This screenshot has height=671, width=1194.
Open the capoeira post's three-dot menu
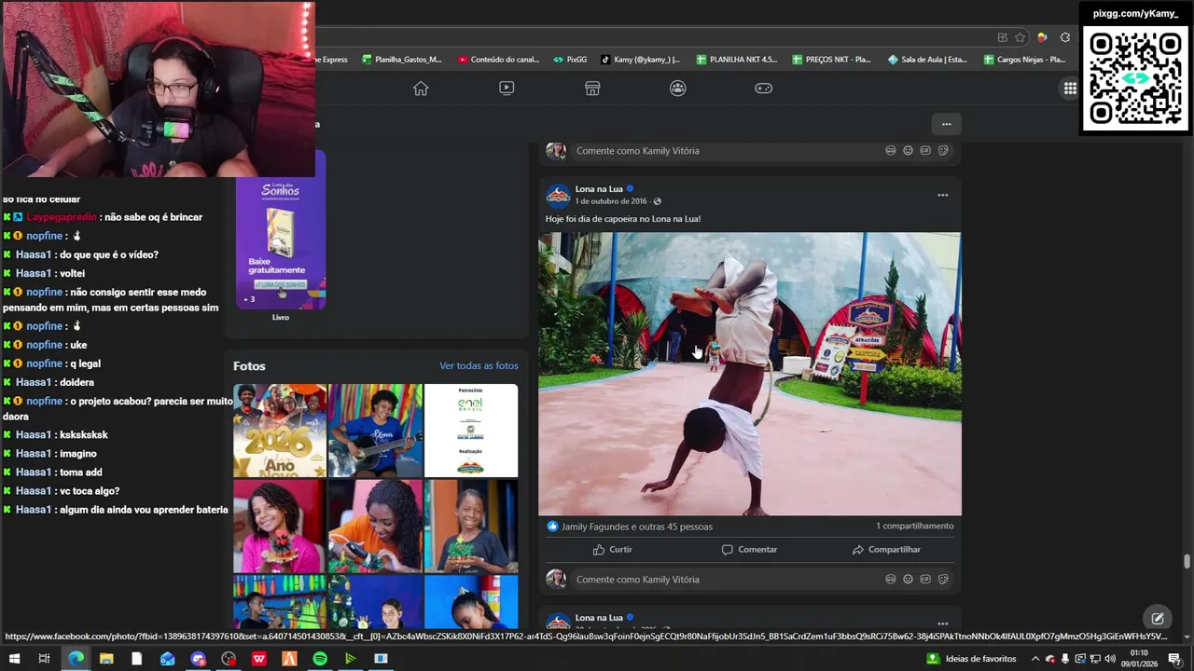(942, 195)
